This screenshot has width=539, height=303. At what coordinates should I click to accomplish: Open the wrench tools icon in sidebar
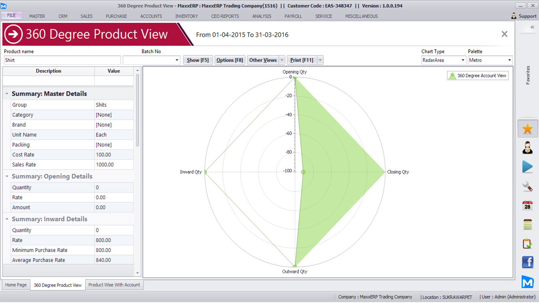click(528, 186)
